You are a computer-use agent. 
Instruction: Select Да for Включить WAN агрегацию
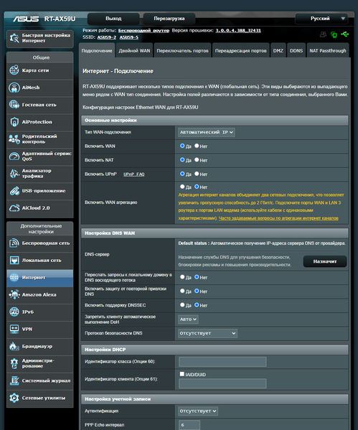pos(182,187)
